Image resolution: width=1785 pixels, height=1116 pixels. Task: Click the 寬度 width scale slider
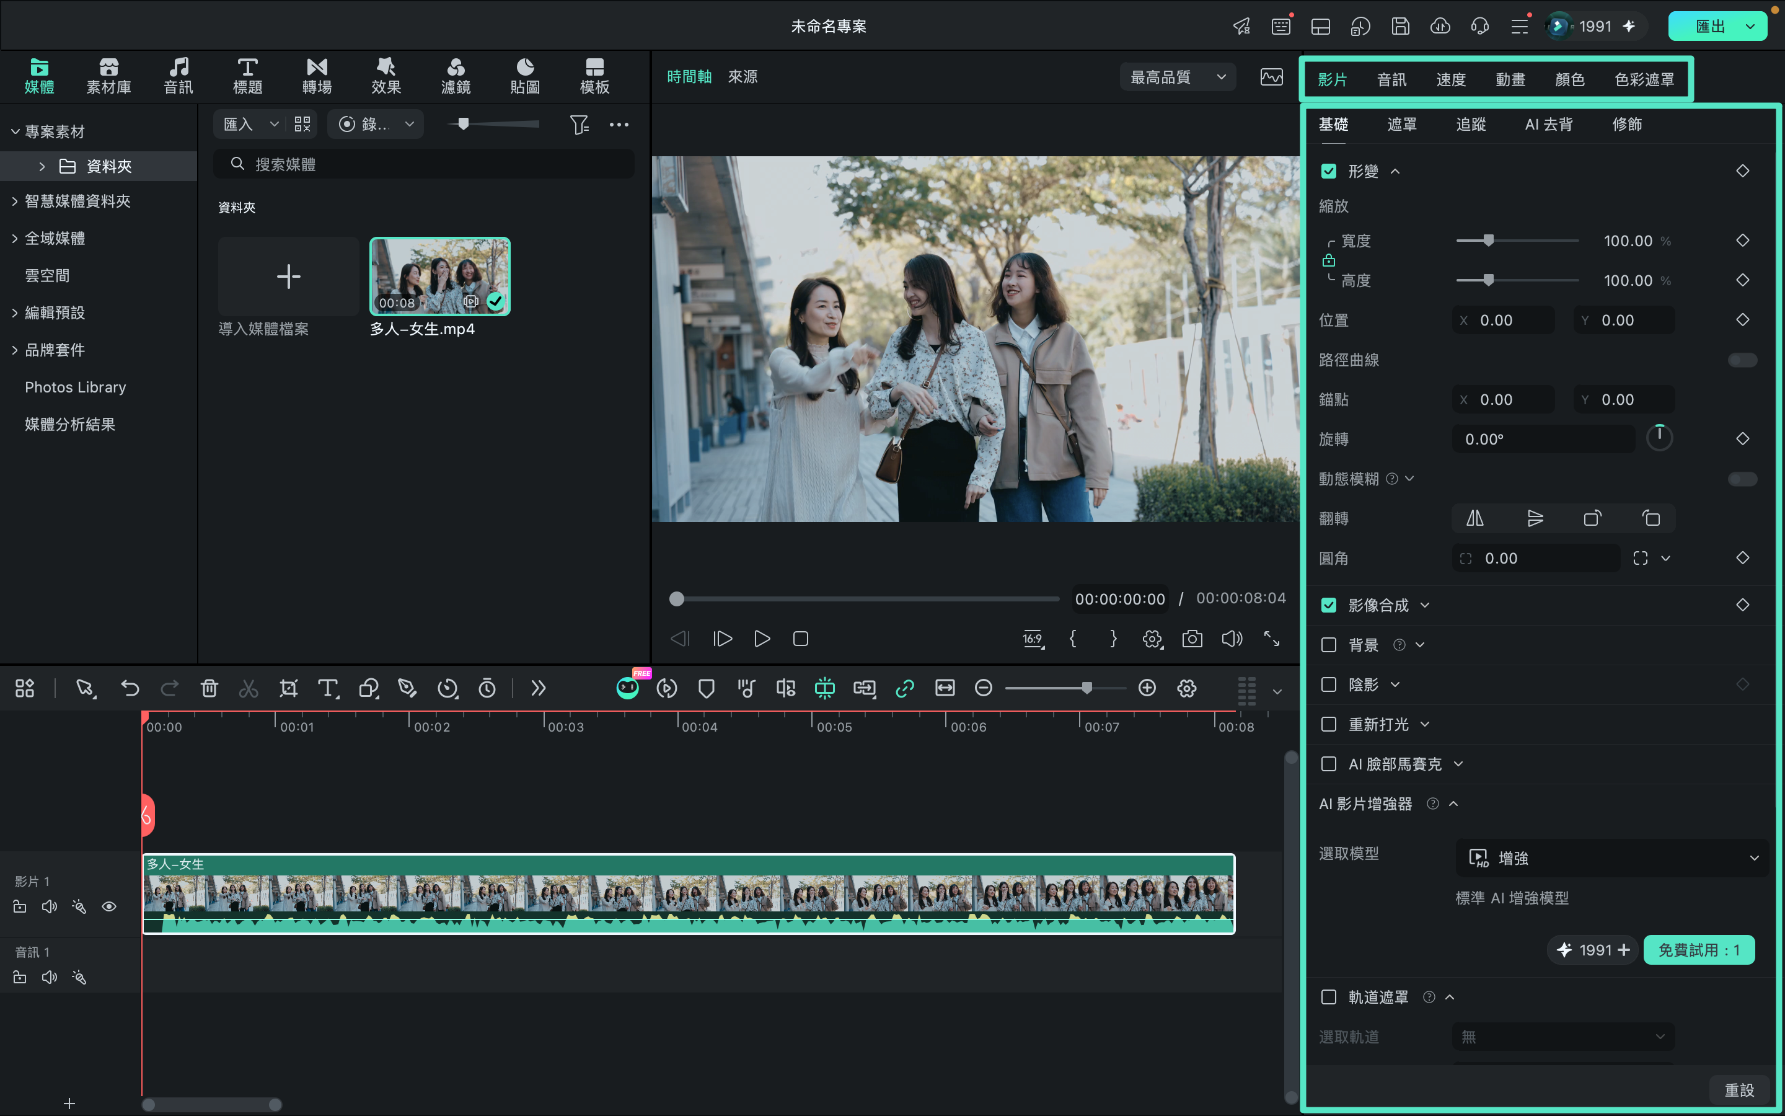(x=1517, y=241)
